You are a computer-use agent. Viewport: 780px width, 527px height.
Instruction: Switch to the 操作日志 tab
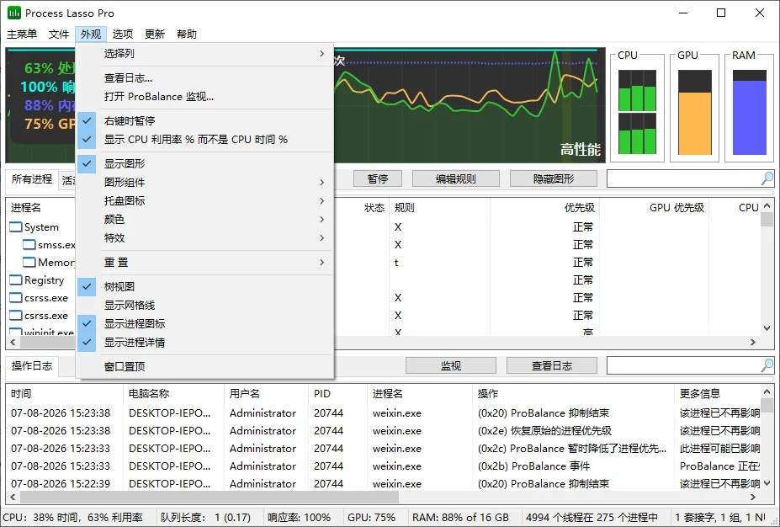point(32,366)
